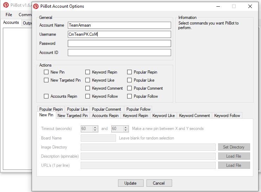
Task: Close the PiiBot Account Options window
Action: (x=250, y=6)
